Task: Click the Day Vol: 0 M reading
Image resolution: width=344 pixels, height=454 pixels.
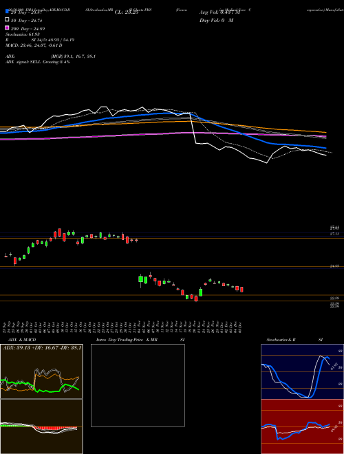Action: (216, 21)
